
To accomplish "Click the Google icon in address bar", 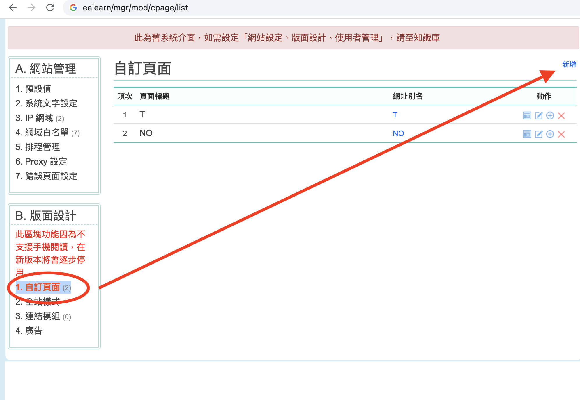I will [x=73, y=8].
